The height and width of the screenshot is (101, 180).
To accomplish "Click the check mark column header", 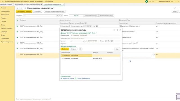I will click(17, 20).
